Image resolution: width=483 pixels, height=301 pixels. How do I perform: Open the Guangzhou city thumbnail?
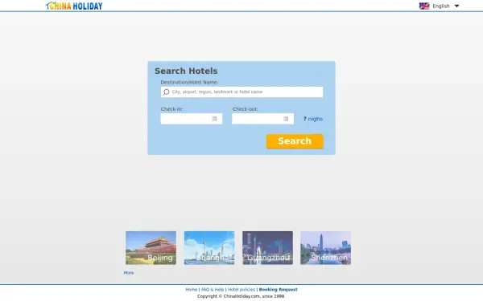coord(268,248)
